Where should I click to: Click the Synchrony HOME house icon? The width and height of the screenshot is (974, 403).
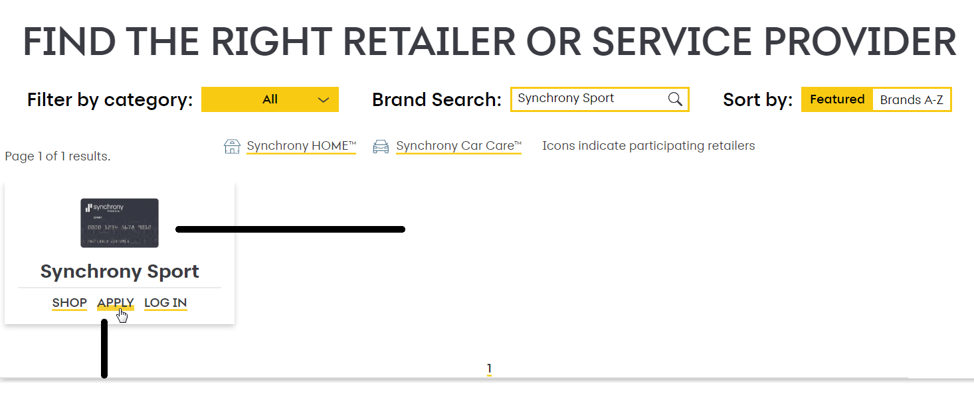[x=232, y=146]
